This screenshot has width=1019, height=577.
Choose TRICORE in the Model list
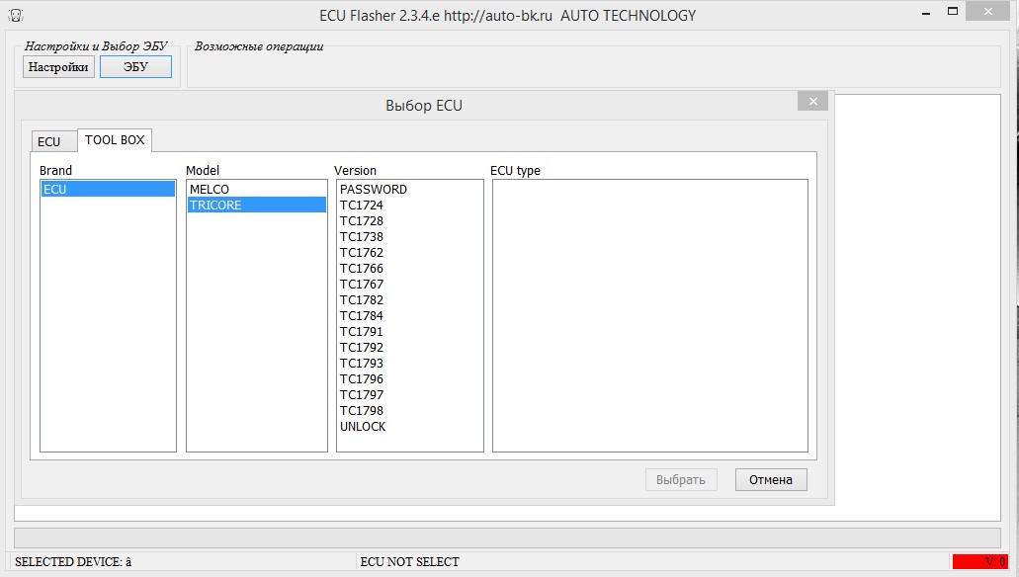coord(257,205)
